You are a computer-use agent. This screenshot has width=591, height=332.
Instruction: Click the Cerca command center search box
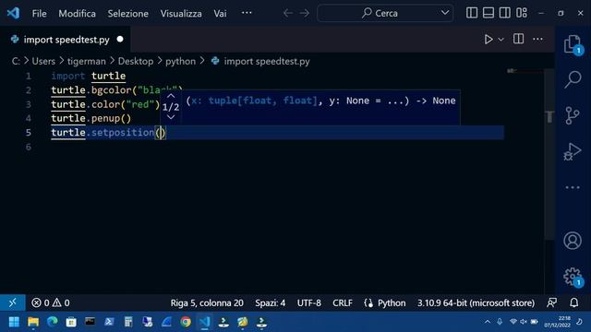tap(385, 13)
